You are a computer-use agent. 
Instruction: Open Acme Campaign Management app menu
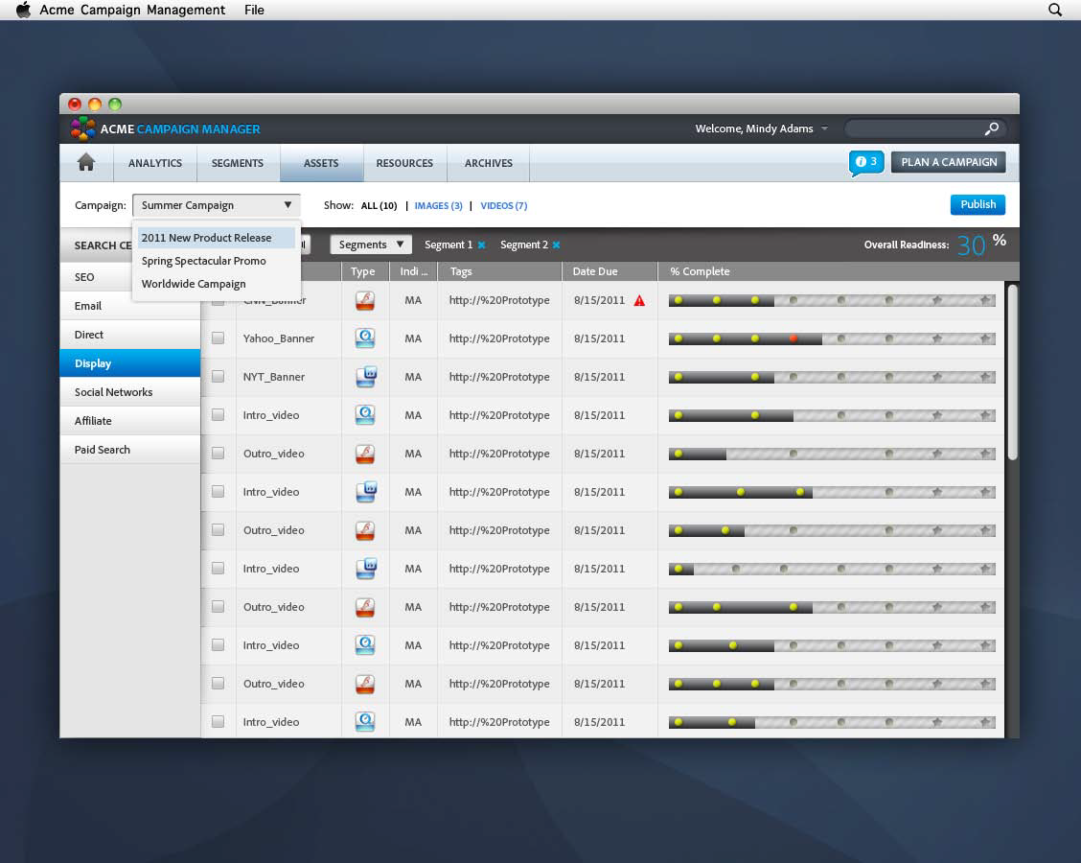[x=132, y=10]
